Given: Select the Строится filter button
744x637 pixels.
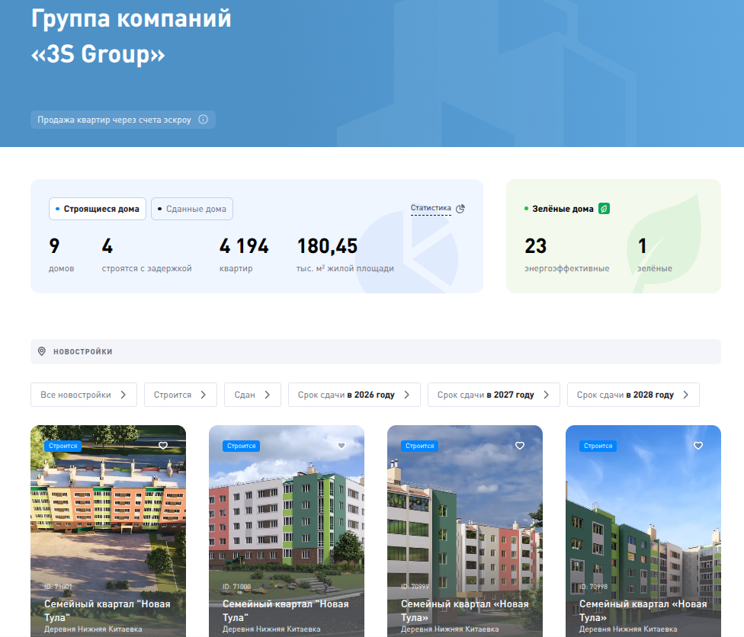Looking at the screenshot, I should (181, 395).
